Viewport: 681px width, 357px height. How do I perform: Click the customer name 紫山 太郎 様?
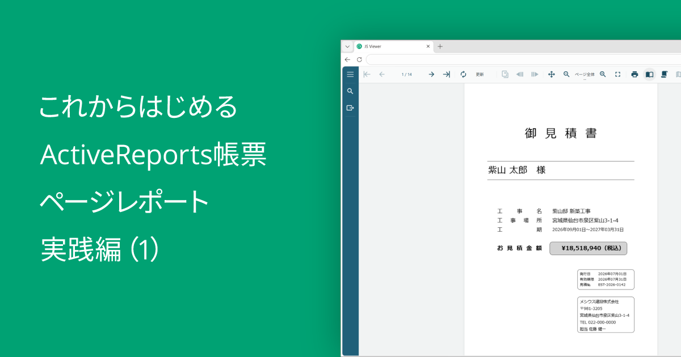coord(517,170)
